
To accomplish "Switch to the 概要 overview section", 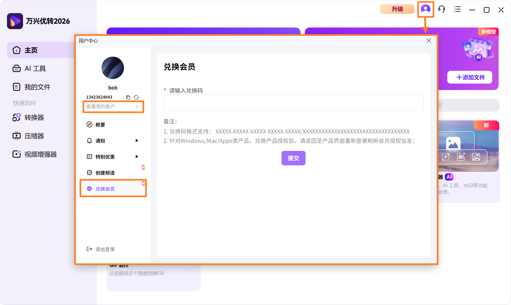I will coord(100,124).
